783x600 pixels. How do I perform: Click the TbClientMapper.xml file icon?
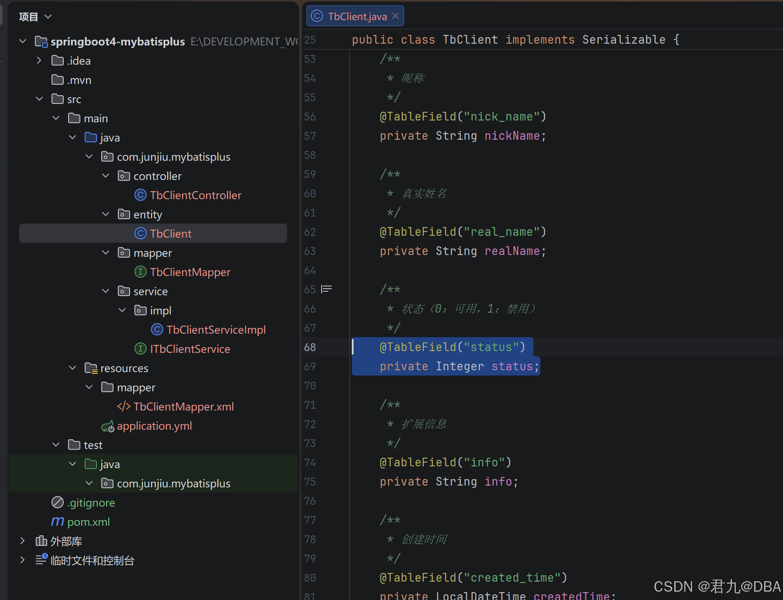[124, 406]
